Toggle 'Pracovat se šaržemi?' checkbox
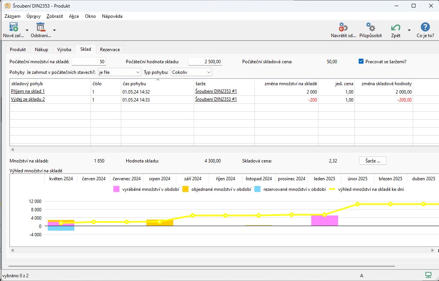 point(361,61)
